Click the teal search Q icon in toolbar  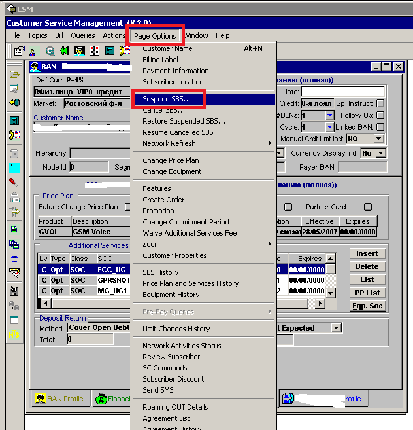pos(50,51)
